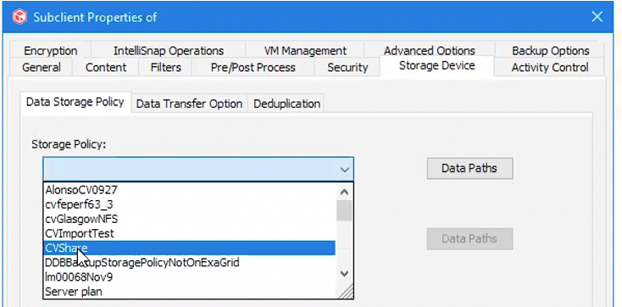The image size is (622, 307).
Task: Close the Subclient Properties dialog
Action: [x=597, y=17]
